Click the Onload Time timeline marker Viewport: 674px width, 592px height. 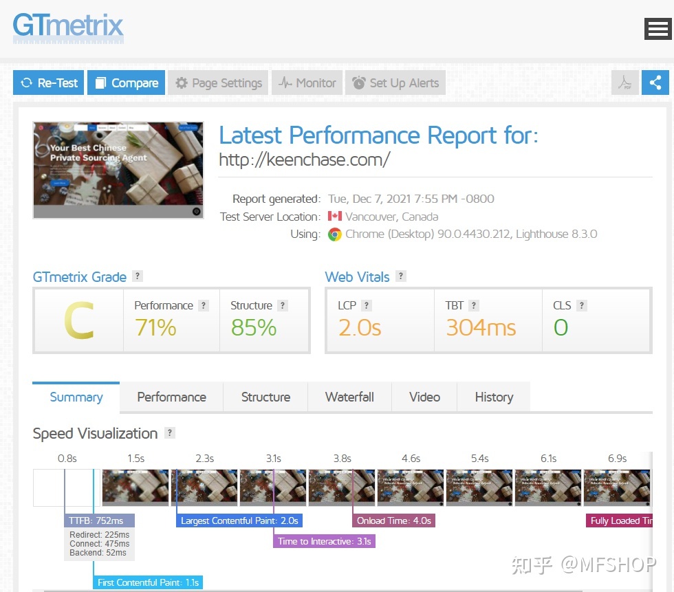[x=394, y=521]
